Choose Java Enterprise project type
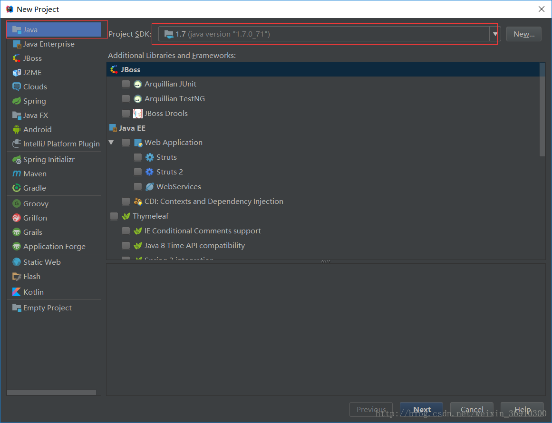Viewport: 552px width, 423px height. [54, 44]
